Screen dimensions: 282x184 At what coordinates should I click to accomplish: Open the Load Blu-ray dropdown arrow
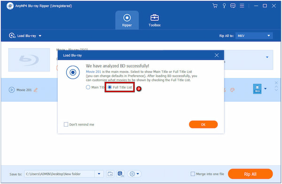40,36
